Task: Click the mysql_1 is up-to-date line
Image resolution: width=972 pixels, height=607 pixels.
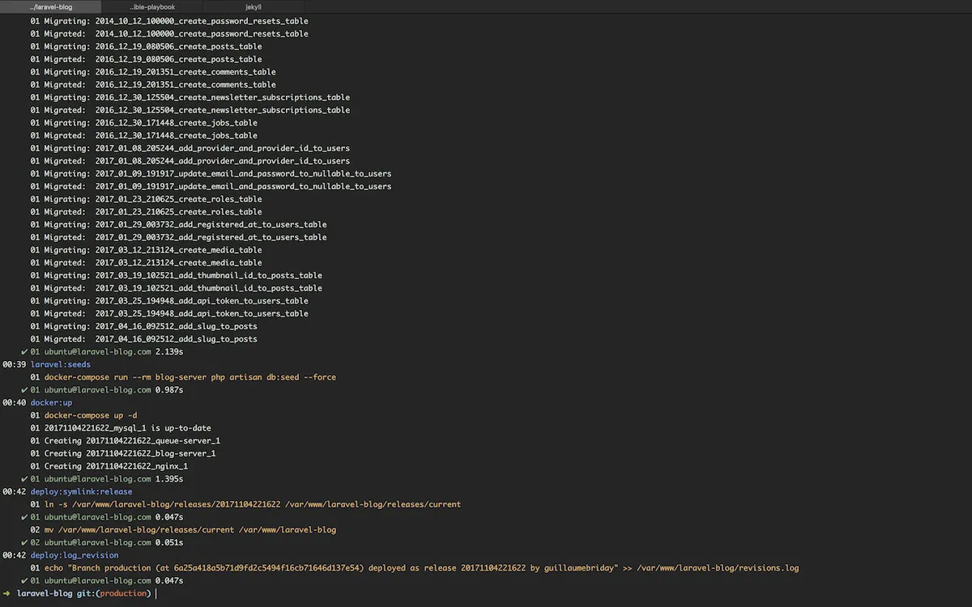Action: tap(121, 428)
